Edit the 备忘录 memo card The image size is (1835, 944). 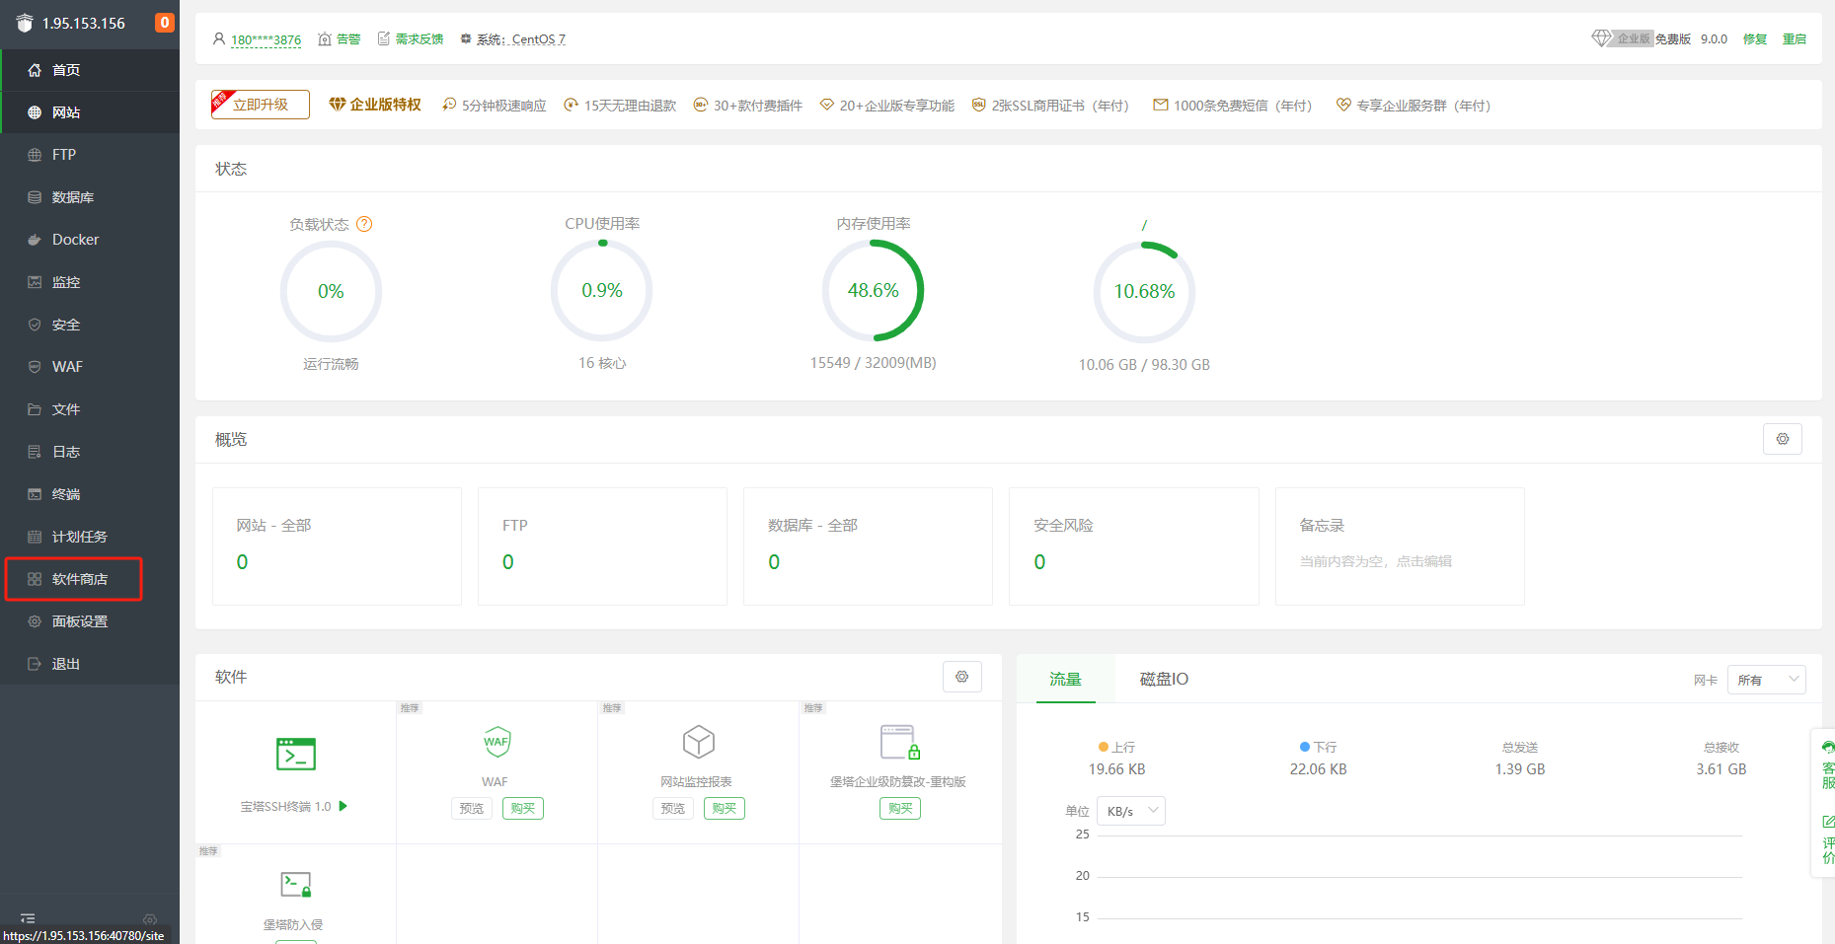[1400, 546]
